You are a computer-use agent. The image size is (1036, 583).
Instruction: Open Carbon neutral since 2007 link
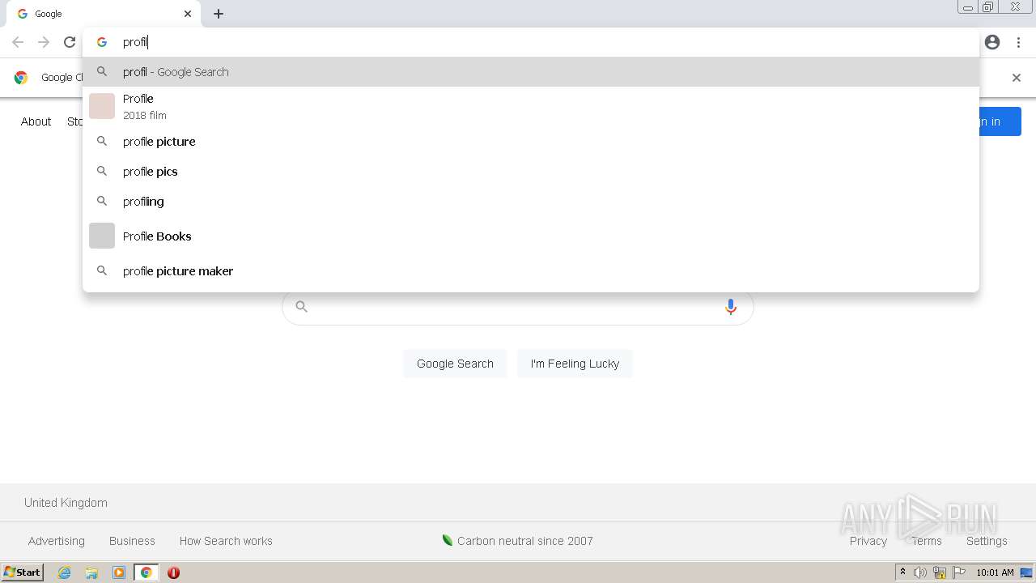(517, 541)
